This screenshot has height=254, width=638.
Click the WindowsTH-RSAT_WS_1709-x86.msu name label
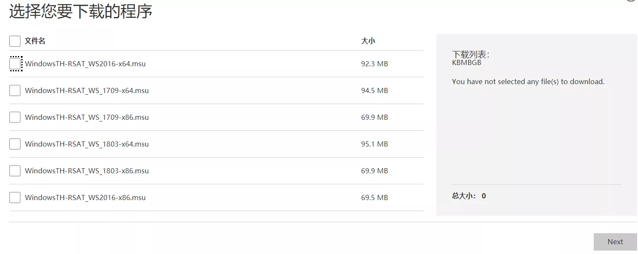(87, 117)
